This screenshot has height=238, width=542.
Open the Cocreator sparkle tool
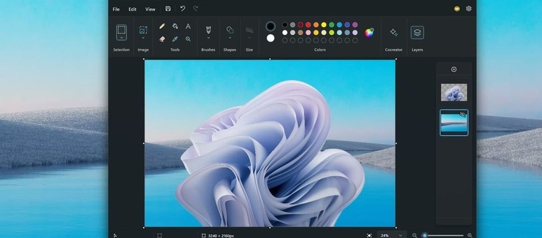coord(394,33)
